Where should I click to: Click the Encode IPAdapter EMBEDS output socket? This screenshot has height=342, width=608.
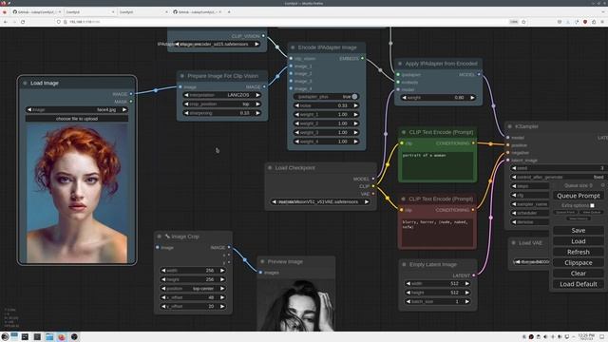point(363,59)
